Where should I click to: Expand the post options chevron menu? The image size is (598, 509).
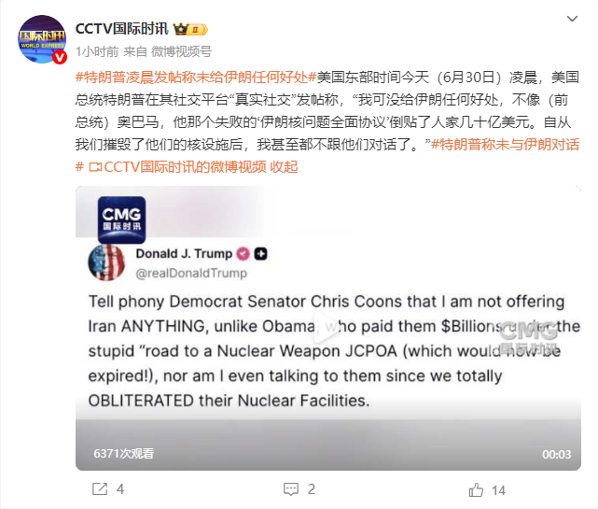coord(572,19)
